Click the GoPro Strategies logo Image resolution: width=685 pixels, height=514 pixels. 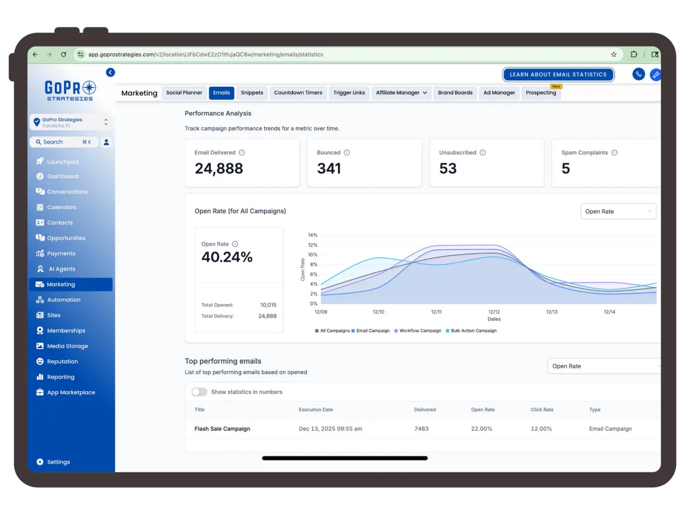(70, 90)
